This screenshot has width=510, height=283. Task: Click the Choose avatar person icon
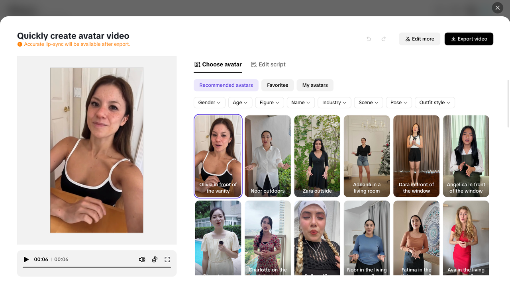click(196, 64)
